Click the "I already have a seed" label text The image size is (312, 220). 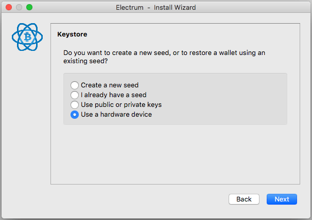pos(114,95)
